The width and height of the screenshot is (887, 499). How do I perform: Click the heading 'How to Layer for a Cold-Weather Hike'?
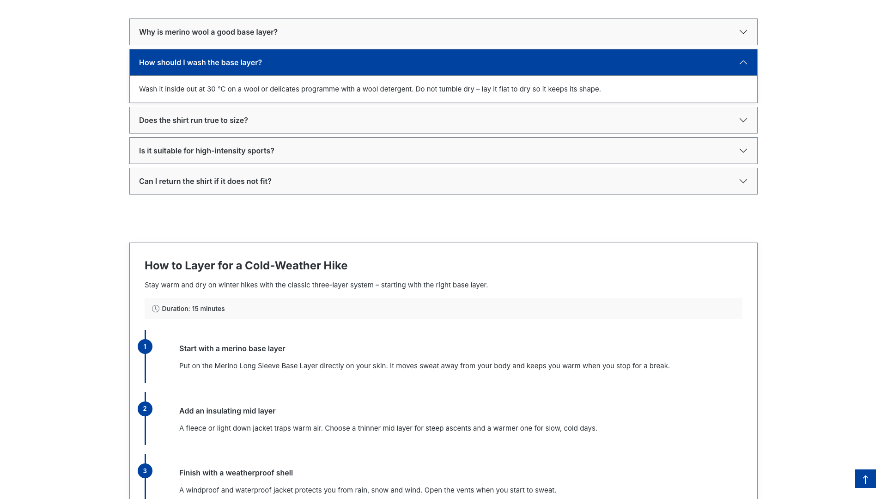[246, 266]
